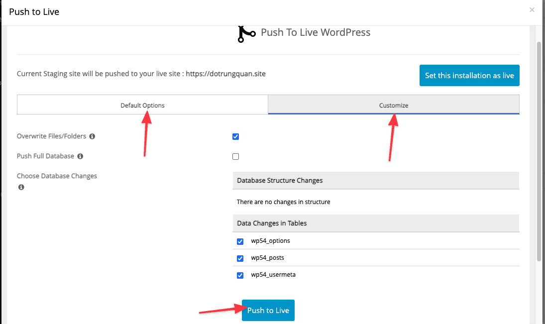Disable syncing of wp54_posts table

point(240,258)
